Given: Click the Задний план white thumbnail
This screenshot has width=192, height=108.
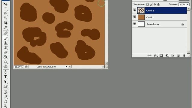Looking at the screenshot, I should [141, 24].
